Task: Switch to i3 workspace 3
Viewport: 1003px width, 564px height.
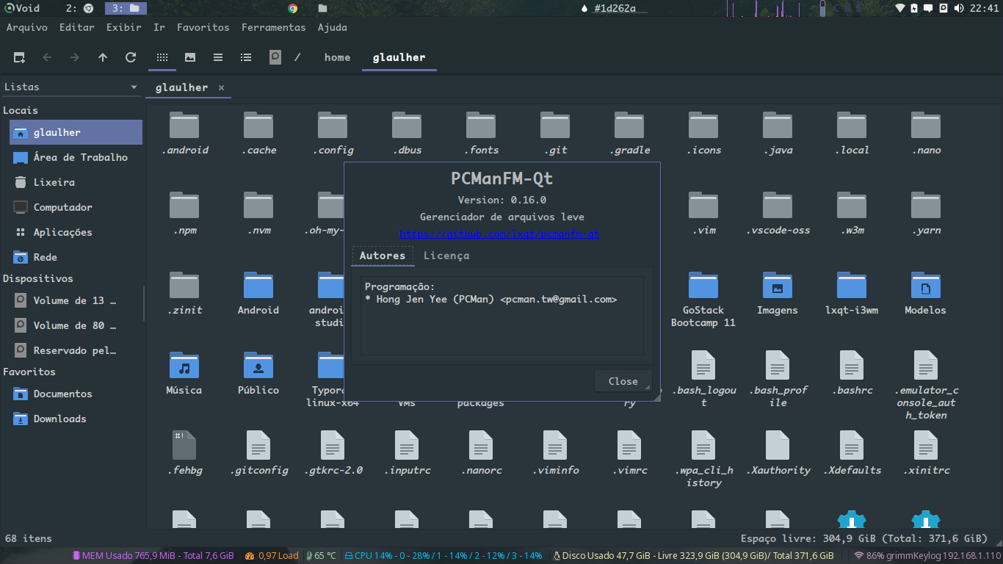Action: 126,8
